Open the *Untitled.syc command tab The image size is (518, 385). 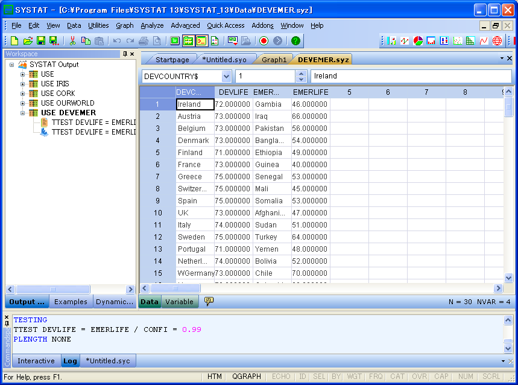click(x=108, y=361)
